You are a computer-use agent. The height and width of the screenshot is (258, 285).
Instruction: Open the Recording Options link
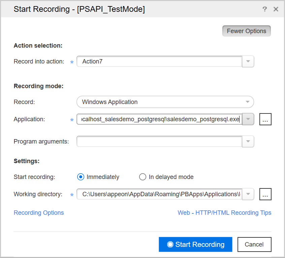[x=39, y=213]
